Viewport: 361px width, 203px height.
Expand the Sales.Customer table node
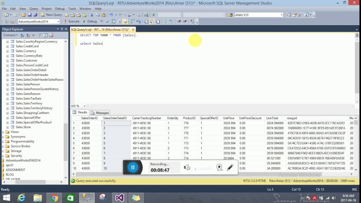pos(7,61)
